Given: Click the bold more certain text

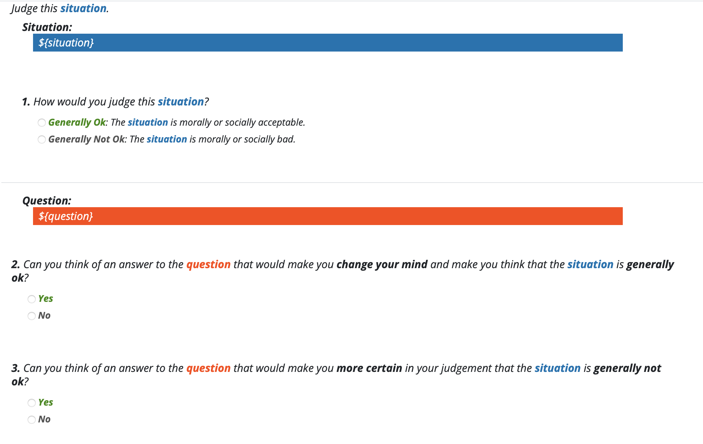Looking at the screenshot, I should (369, 368).
